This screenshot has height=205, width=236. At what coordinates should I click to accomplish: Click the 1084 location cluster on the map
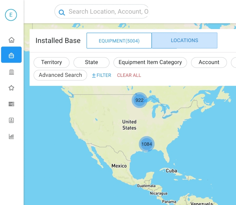click(146, 144)
